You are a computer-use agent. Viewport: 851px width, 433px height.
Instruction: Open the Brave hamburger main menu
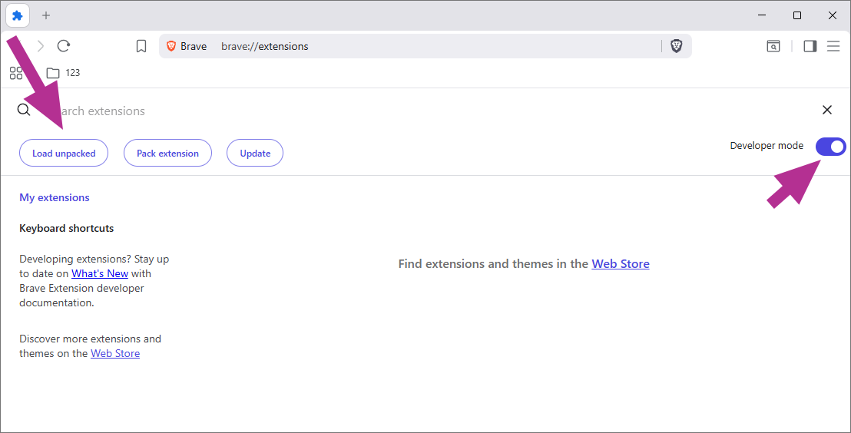tap(833, 46)
